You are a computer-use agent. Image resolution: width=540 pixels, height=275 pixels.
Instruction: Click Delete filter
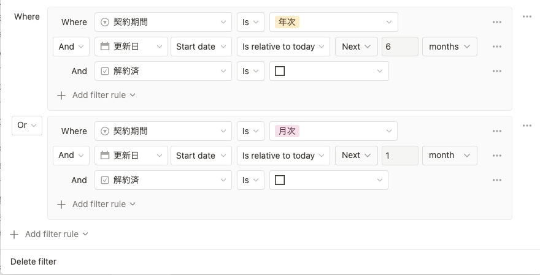tap(34, 262)
